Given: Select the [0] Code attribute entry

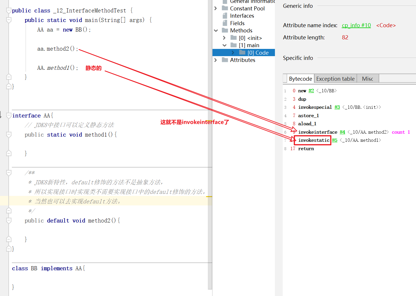Looking at the screenshot, I should [258, 53].
